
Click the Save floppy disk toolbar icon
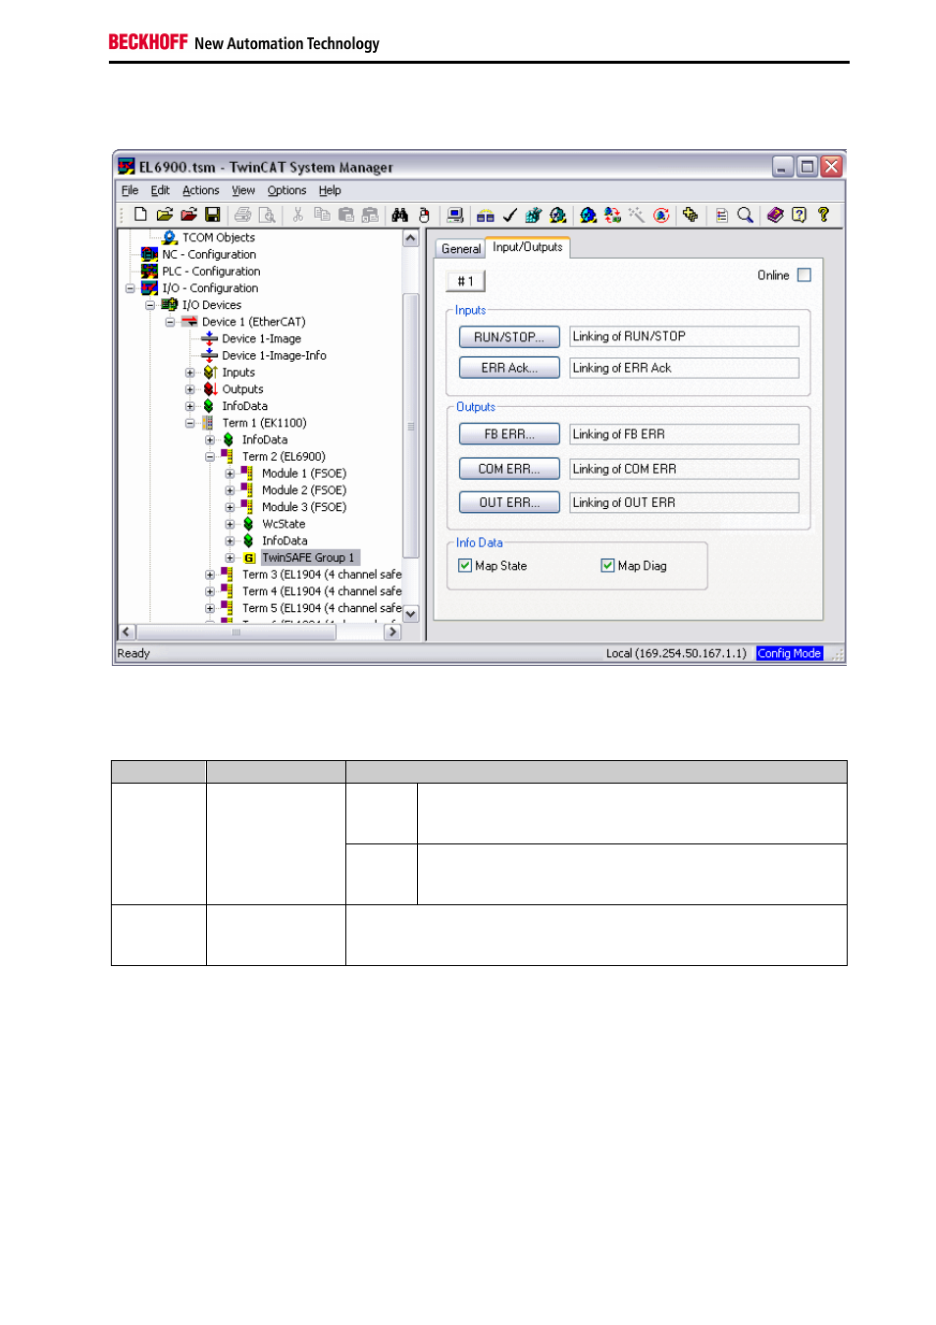pos(212,215)
